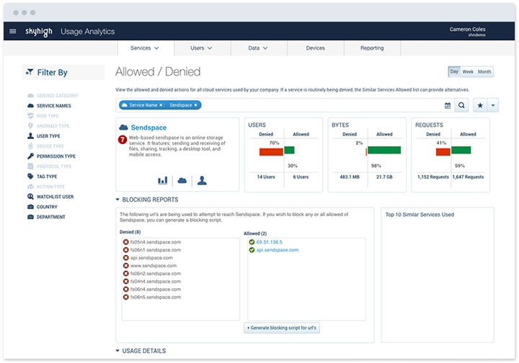Remove the Sendspace filter value

coord(195,105)
